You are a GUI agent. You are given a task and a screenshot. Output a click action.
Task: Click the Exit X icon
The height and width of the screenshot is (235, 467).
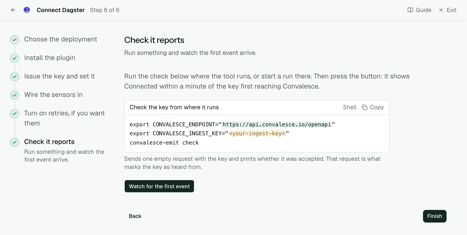(441, 10)
